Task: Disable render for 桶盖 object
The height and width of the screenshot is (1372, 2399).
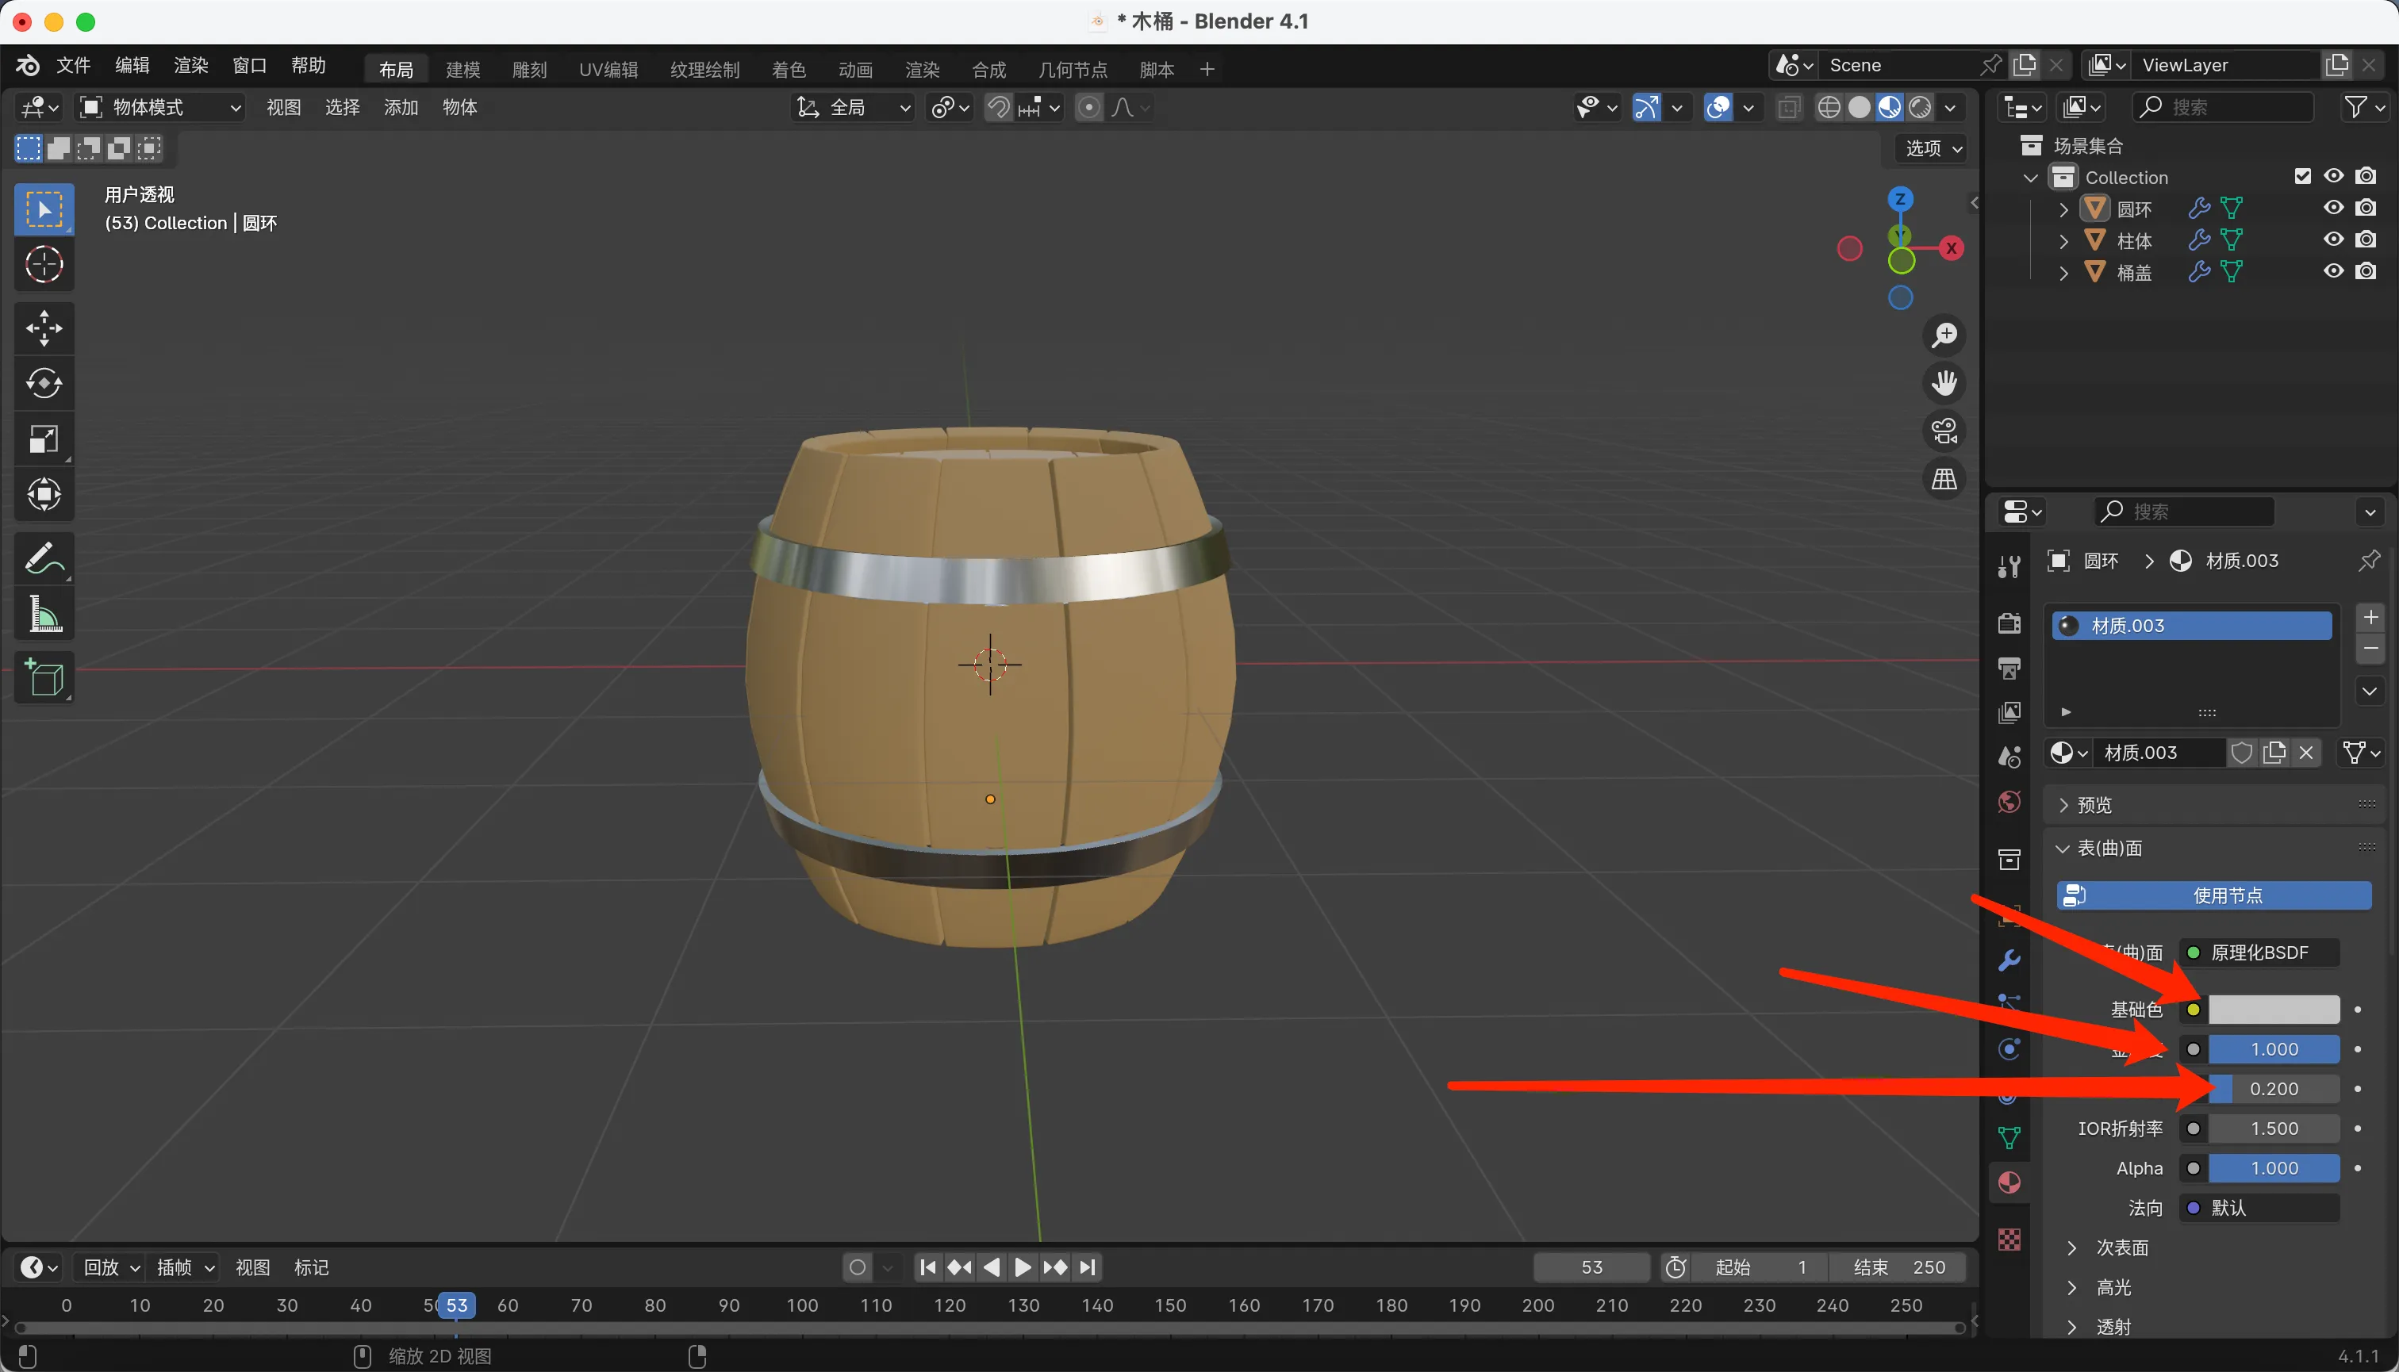Action: (2365, 271)
